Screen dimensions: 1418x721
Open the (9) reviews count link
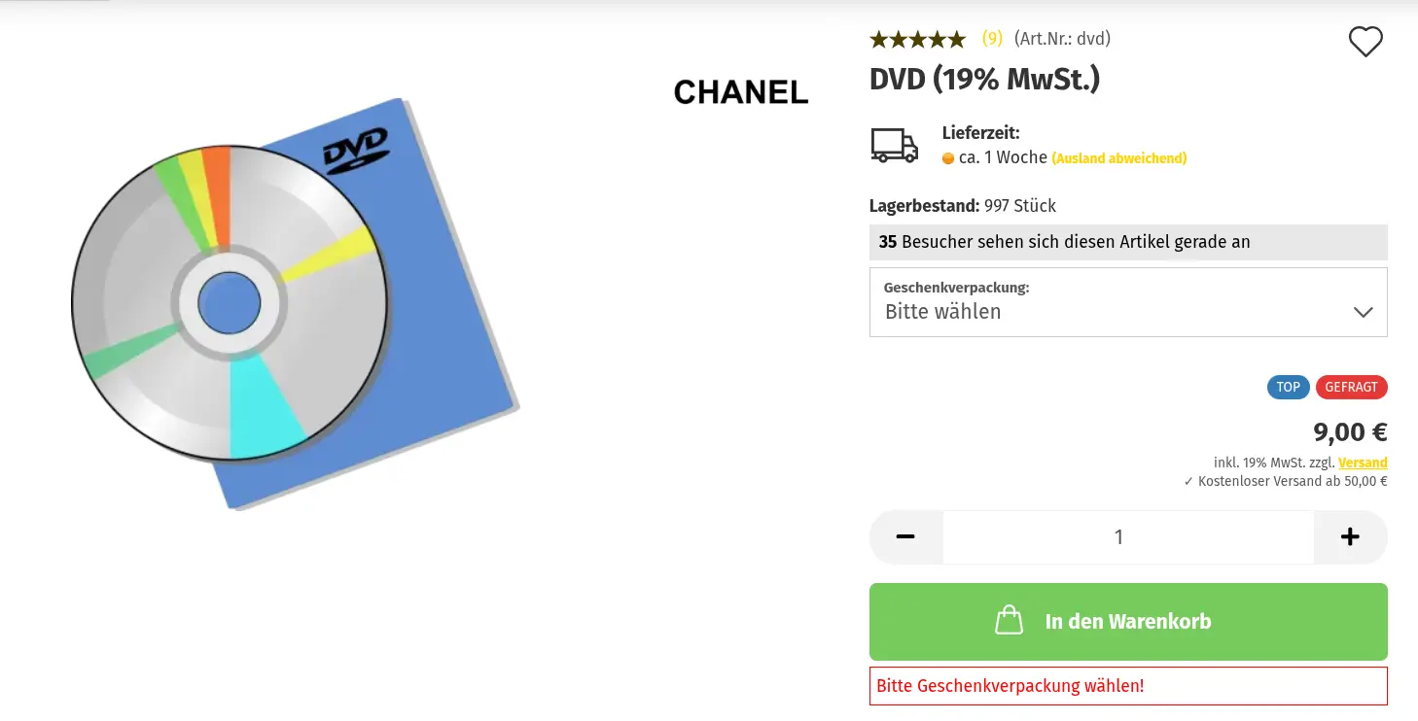point(992,39)
